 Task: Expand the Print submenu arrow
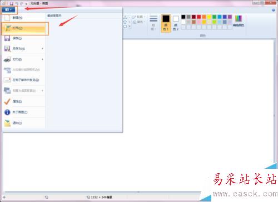tap(42, 59)
